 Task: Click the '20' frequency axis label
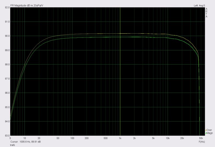pyautogui.click(x=39, y=138)
